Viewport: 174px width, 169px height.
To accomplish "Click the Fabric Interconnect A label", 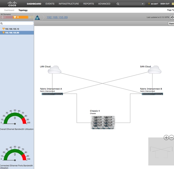I will 51,89.
